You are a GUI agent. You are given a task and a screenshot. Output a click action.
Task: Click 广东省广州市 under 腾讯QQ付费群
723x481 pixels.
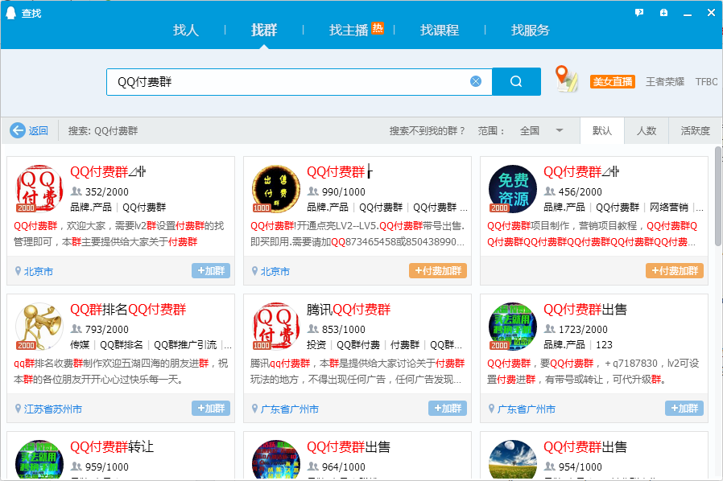[x=290, y=409]
